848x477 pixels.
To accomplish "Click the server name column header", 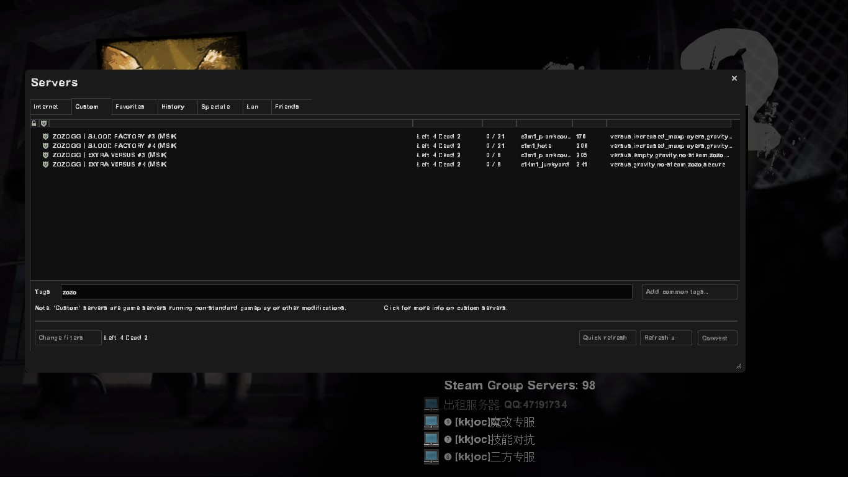I will (x=230, y=124).
